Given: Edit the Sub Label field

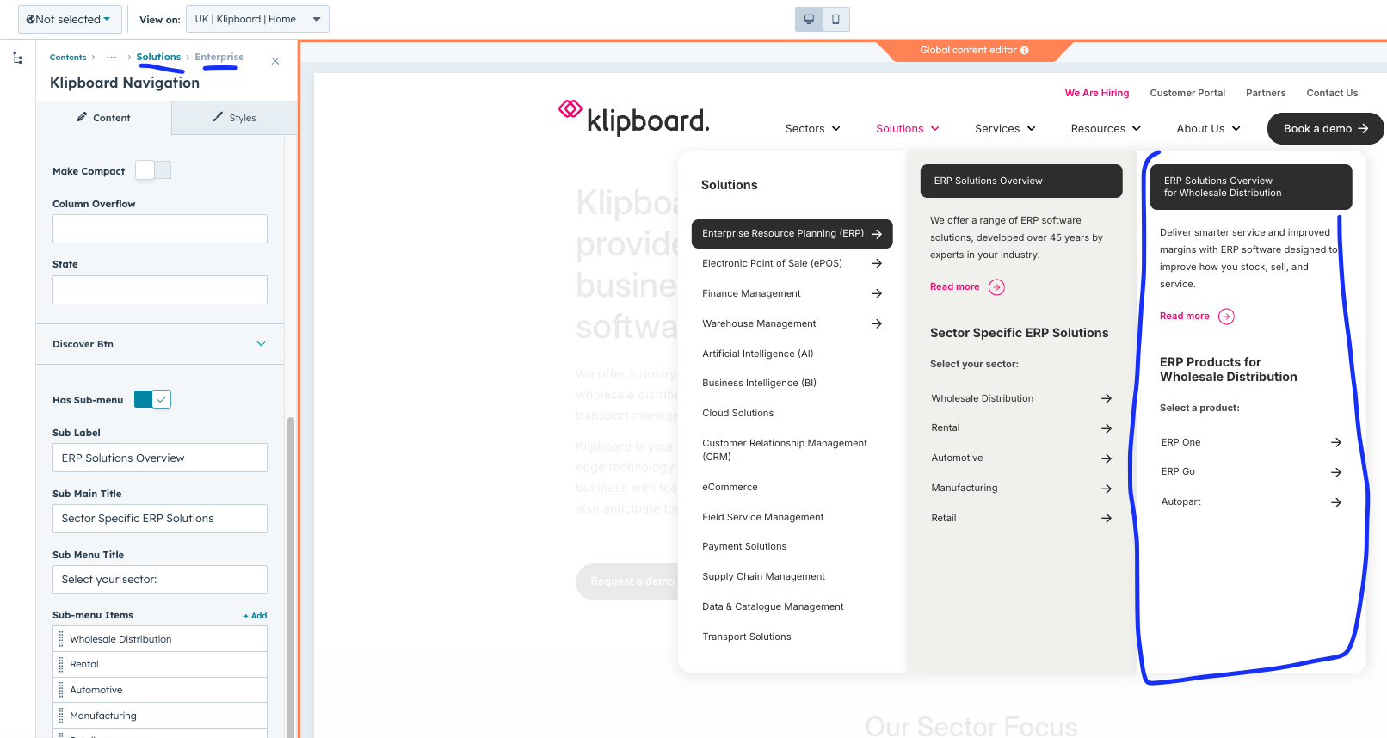Looking at the screenshot, I should [160, 458].
